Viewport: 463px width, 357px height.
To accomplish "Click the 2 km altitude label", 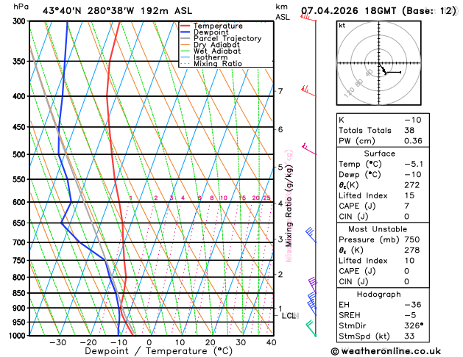I will (x=280, y=274).
